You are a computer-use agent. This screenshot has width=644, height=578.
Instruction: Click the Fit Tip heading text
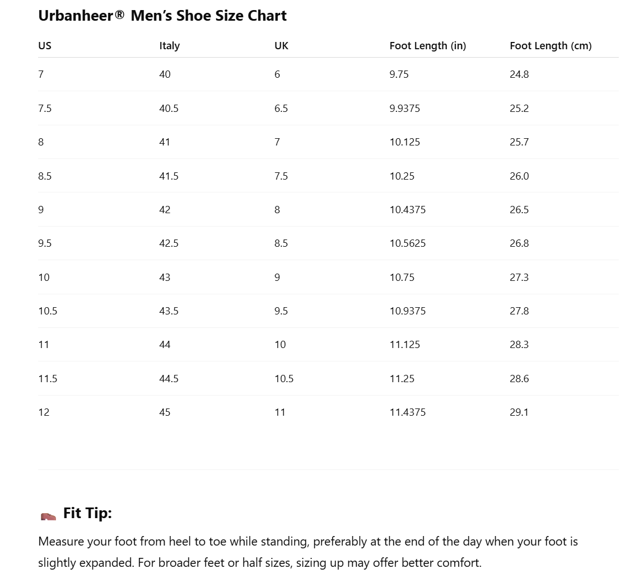[87, 513]
